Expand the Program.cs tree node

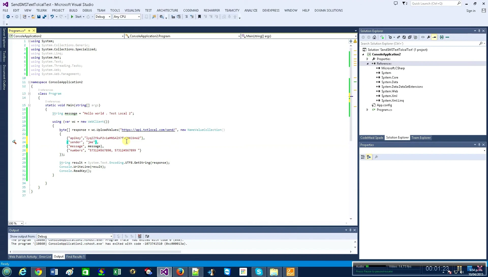tap(368, 110)
